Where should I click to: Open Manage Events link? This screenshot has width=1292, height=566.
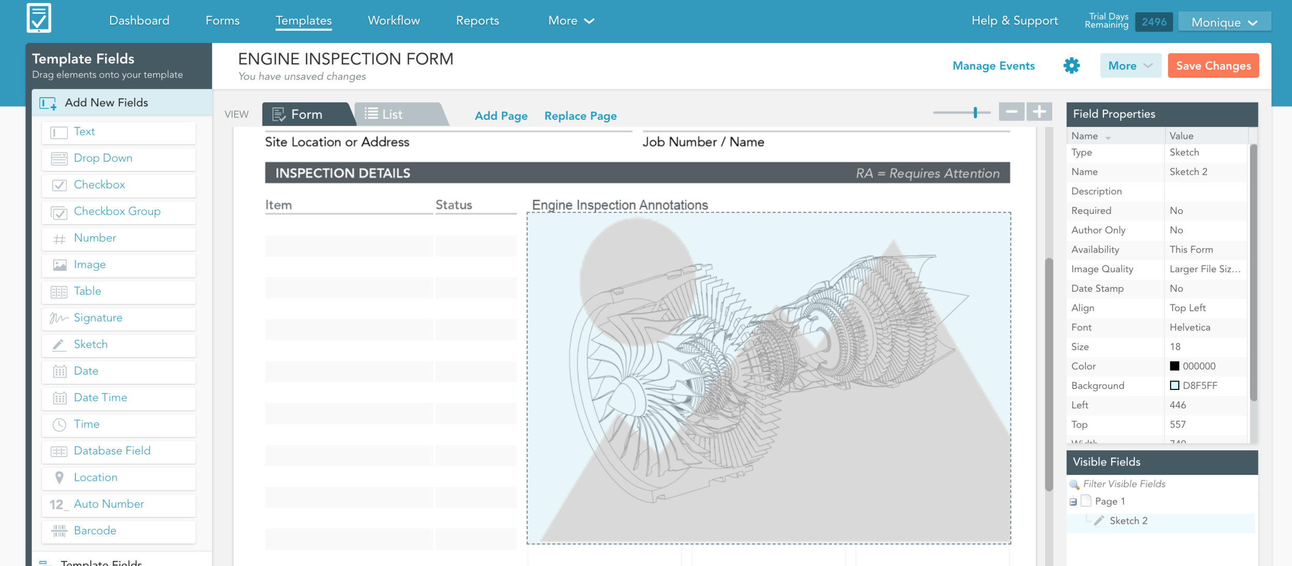(993, 66)
